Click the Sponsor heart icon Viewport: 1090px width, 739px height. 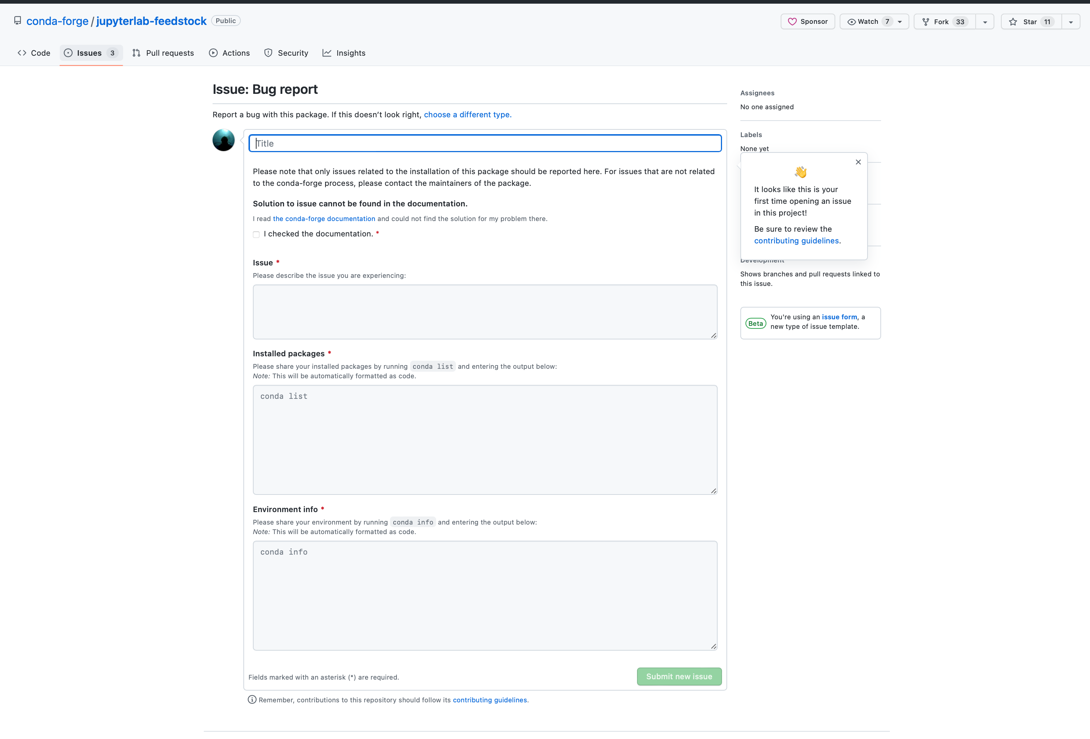point(792,22)
